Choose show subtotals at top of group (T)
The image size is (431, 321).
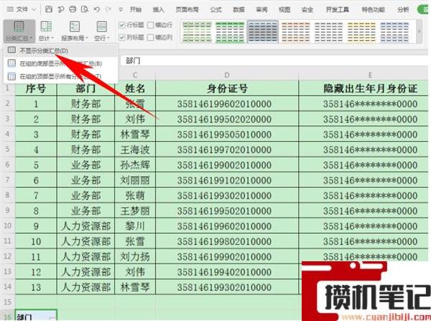(x=61, y=76)
